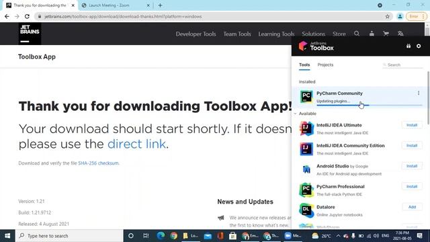Screen dimensions: 430x242
Task: Click the JetBrains logo on the website
Action: pos(30,34)
